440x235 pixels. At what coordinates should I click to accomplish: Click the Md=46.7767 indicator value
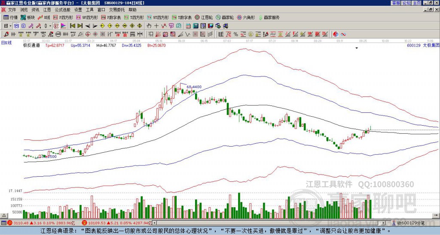point(106,45)
